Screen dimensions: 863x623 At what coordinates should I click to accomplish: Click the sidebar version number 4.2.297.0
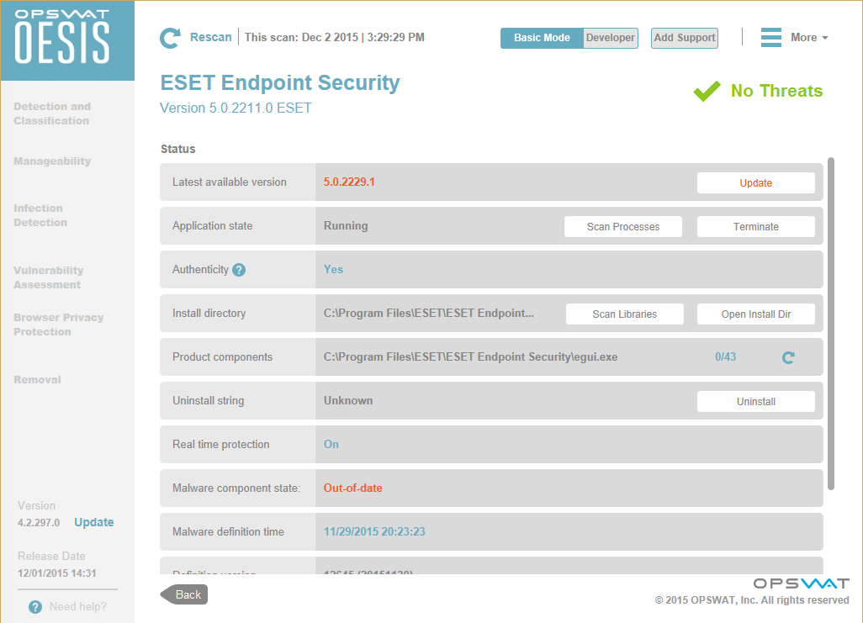(39, 523)
